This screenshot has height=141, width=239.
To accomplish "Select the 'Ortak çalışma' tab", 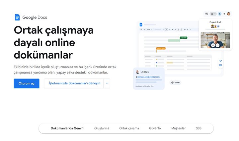I will (x=129, y=128).
